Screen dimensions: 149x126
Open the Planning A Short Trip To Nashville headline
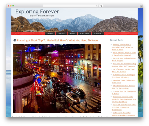click(x=58, y=41)
